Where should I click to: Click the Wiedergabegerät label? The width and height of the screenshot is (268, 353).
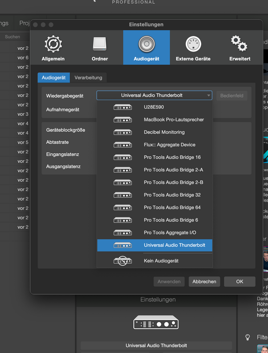click(x=65, y=96)
